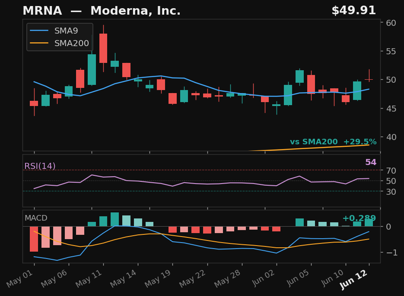Click the May 28 date label
Screen dimensions: 404x296
pyautogui.click(x=227, y=278)
